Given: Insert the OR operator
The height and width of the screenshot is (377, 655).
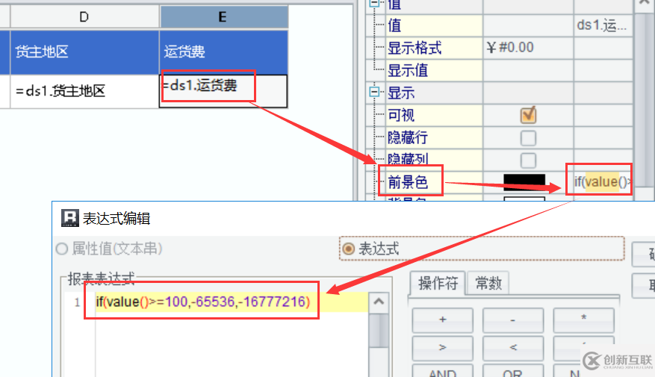Looking at the screenshot, I should [x=513, y=371].
